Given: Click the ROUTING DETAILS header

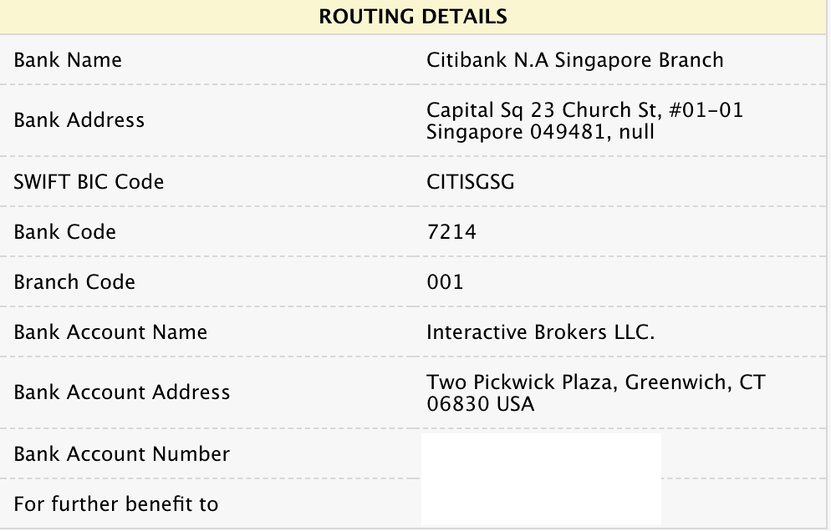Looking at the screenshot, I should pyautogui.click(x=412, y=16).
